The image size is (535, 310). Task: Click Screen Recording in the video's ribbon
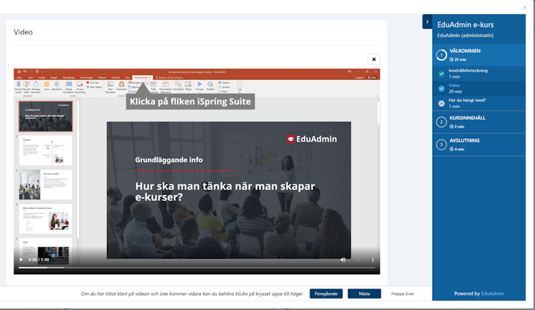(80, 87)
